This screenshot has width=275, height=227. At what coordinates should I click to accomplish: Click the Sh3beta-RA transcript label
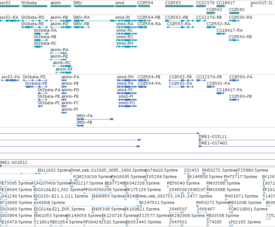point(45,30)
